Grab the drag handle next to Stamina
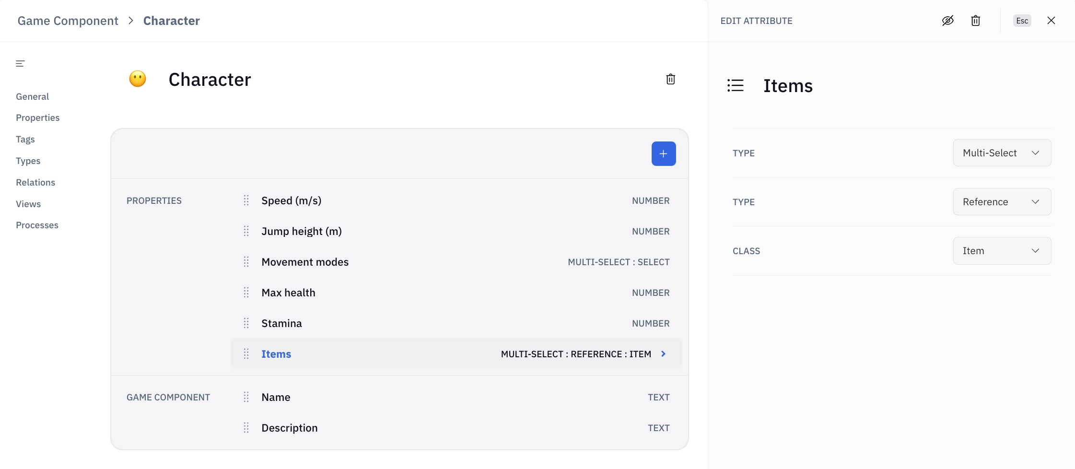1075x469 pixels. pos(246,323)
